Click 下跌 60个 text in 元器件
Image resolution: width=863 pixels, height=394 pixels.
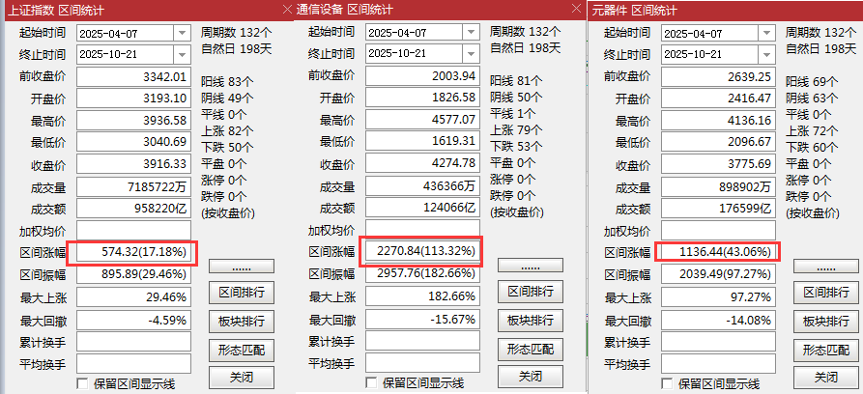click(x=813, y=148)
